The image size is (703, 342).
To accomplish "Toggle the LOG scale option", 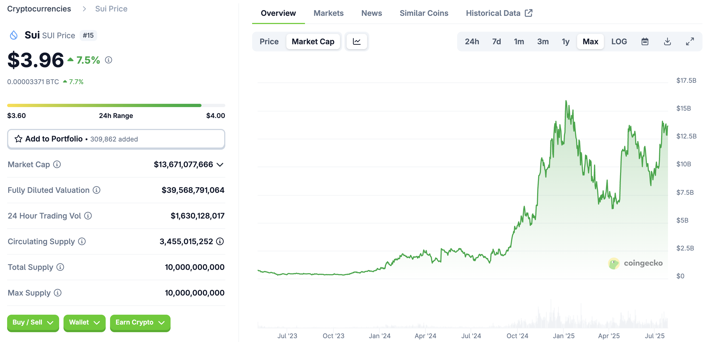I will coord(619,42).
